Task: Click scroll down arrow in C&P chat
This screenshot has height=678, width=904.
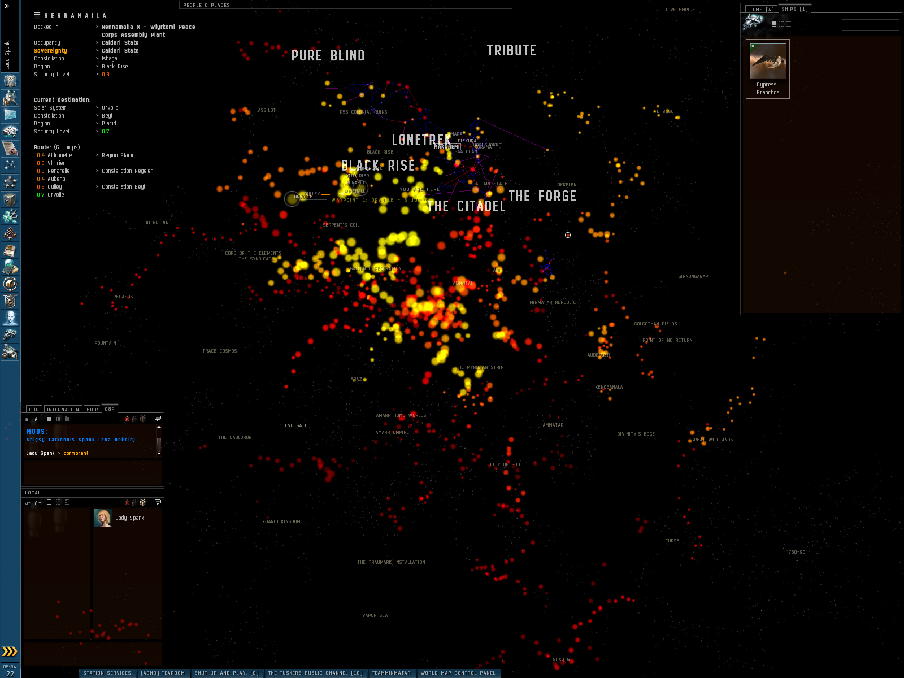Action: (159, 454)
